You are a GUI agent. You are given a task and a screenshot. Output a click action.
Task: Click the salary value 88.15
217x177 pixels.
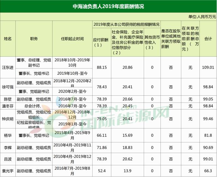(102, 68)
